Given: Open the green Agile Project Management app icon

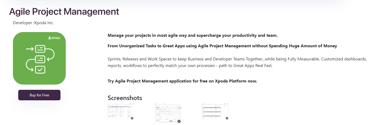Looking at the screenshot, I should 39,58.
